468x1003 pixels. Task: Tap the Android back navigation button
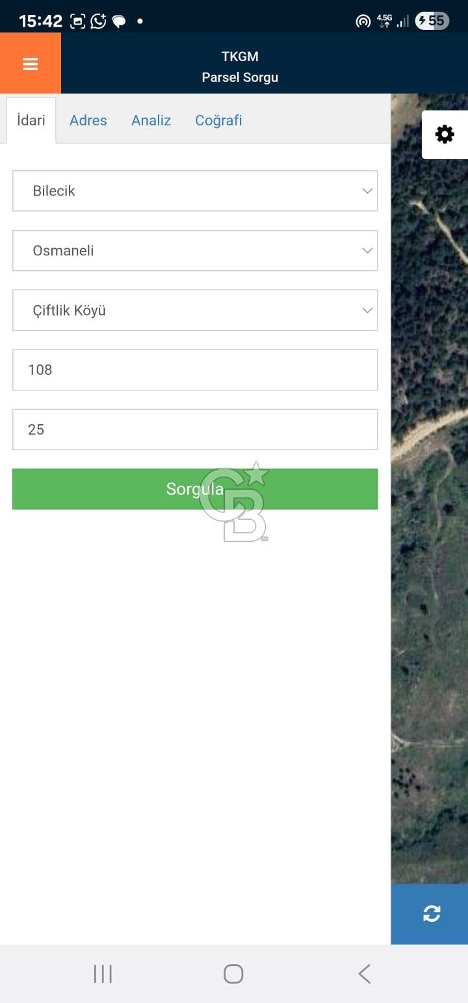click(x=364, y=973)
